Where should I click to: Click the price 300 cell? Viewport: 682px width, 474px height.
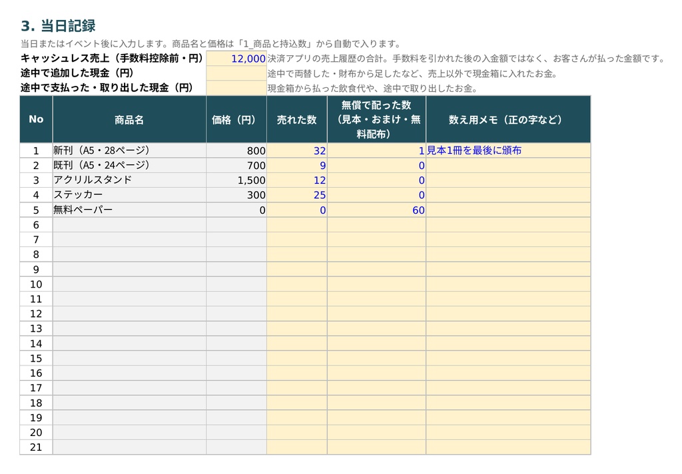coord(236,195)
